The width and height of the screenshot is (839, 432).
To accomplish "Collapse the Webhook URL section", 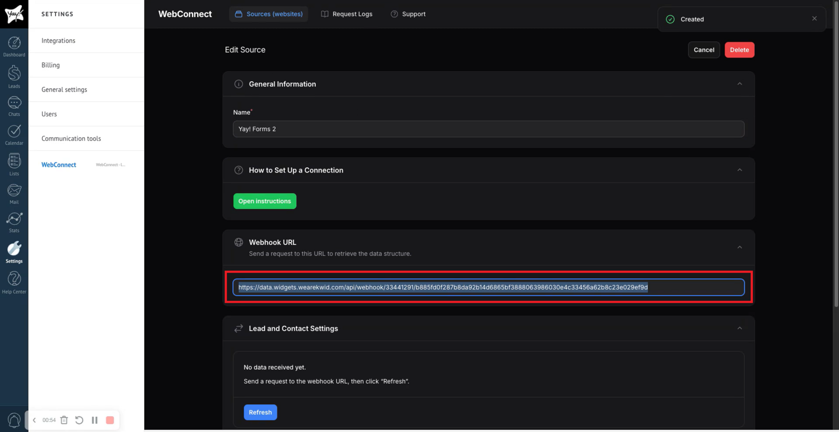I will point(739,247).
